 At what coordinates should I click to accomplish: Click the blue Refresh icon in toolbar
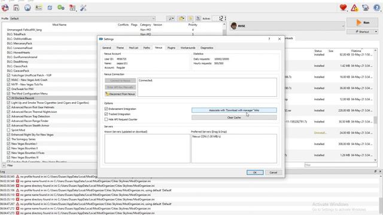[50, 8]
